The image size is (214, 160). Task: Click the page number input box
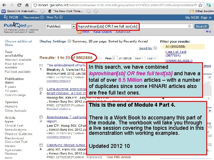[115, 58]
